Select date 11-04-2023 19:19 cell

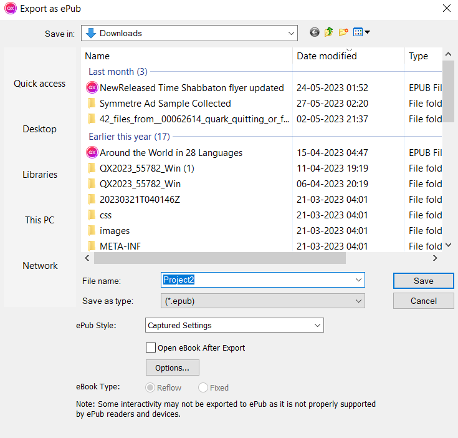[332, 168]
